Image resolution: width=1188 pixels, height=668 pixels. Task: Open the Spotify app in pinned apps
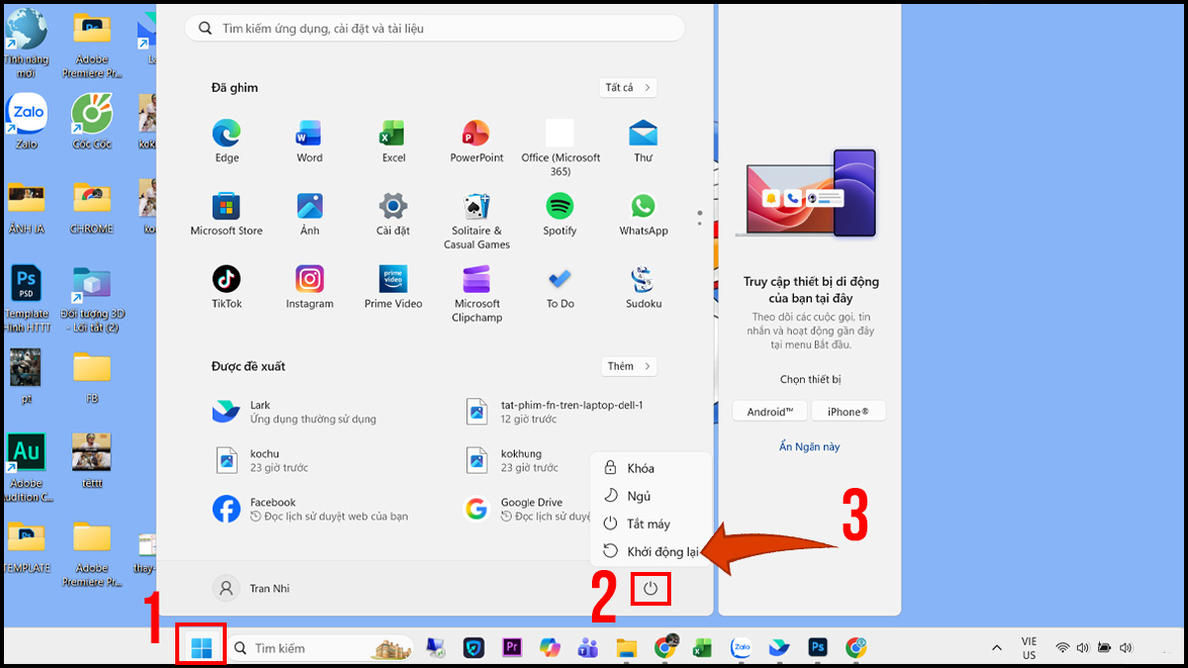(x=559, y=207)
